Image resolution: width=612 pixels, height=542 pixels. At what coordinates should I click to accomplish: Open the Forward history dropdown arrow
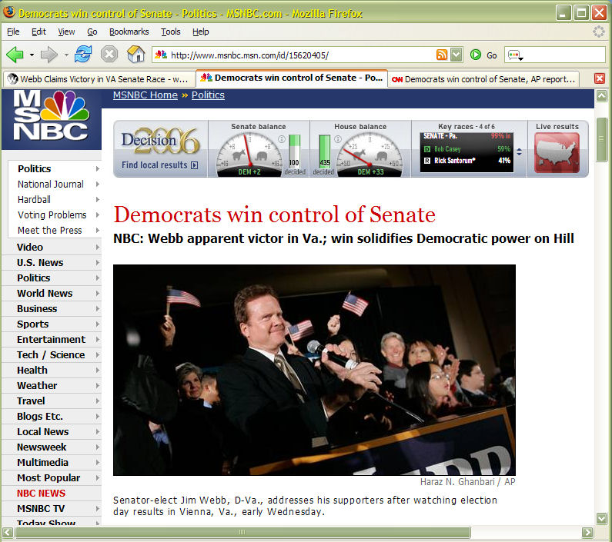(x=66, y=55)
